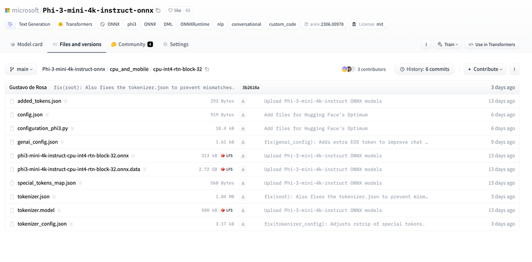532x262 pixels.
Task: Select Files and versions tab
Action: [77, 44]
